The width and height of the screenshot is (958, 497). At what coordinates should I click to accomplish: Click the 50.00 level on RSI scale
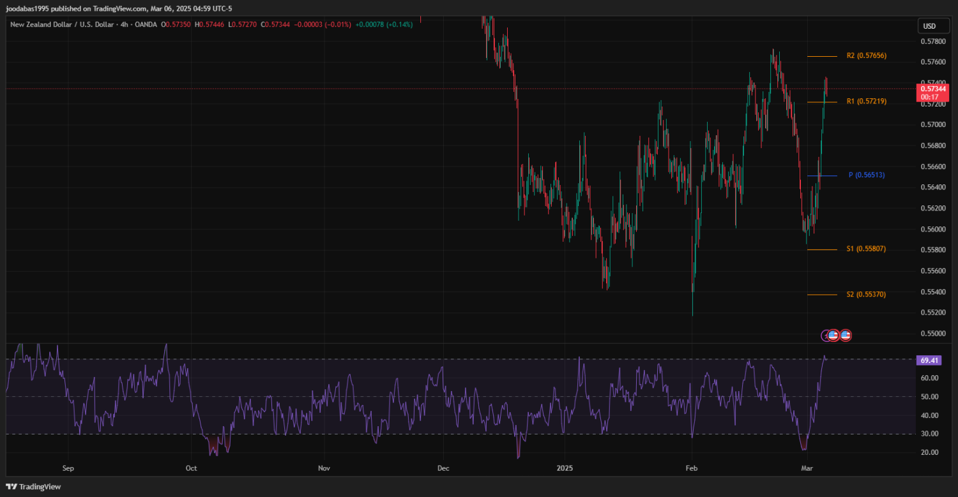click(x=929, y=397)
